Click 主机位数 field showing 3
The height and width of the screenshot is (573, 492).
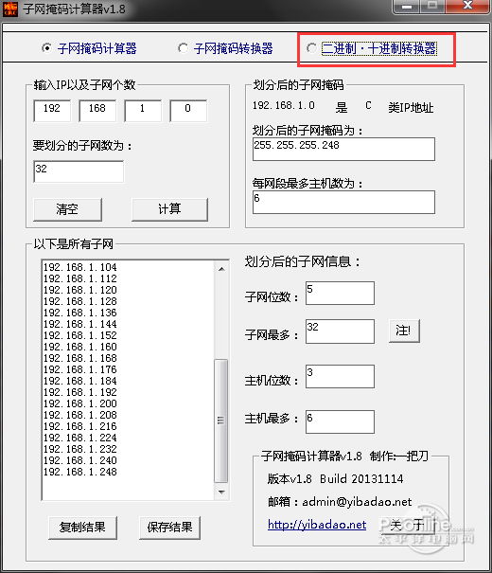340,376
